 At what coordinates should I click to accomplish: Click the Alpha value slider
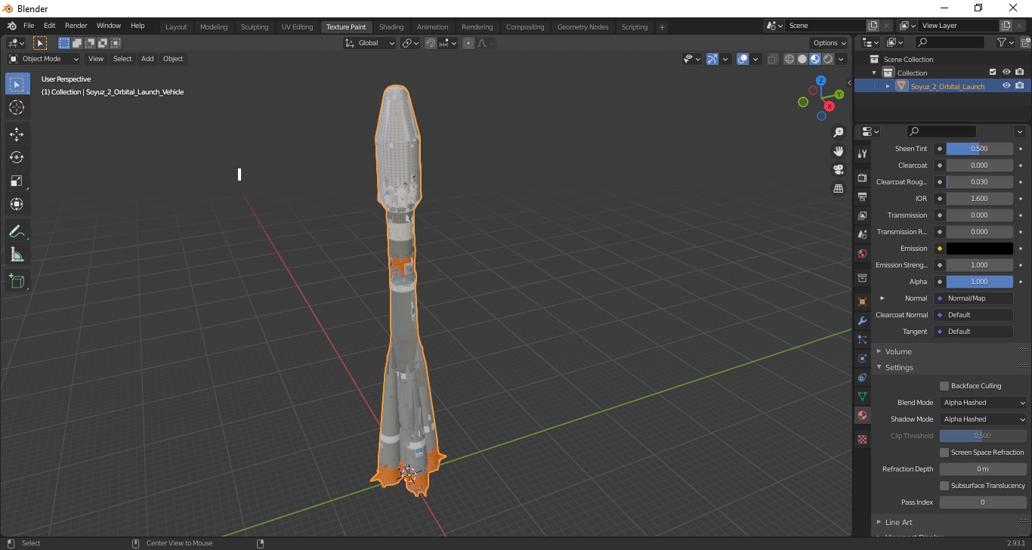pyautogui.click(x=979, y=282)
